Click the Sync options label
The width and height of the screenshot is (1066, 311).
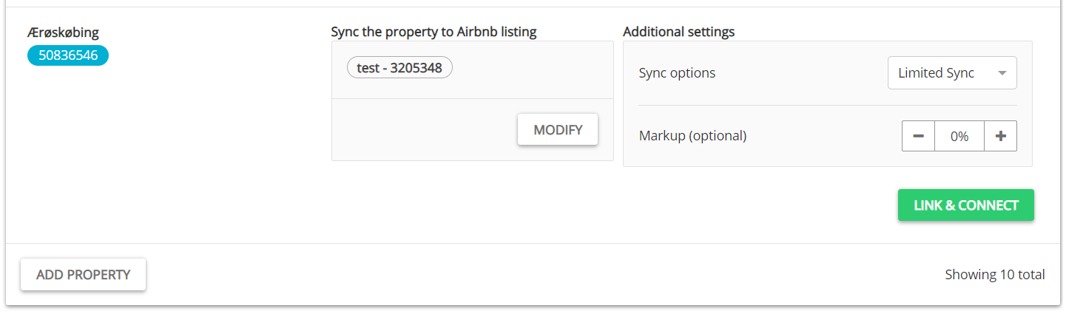(x=677, y=73)
